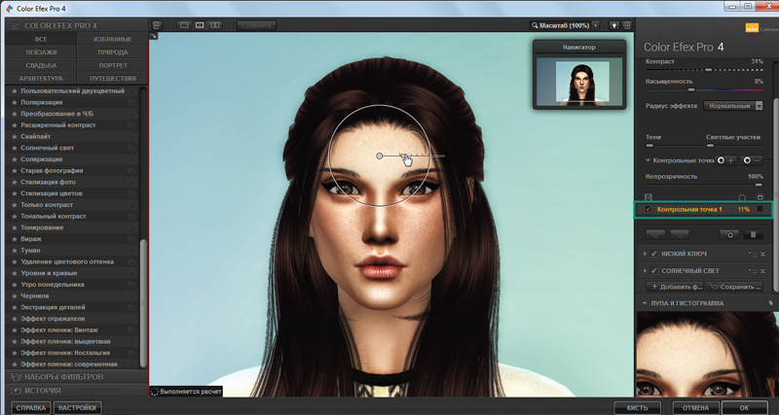Click the Масштаб magnifier icon
Screen dimensions: 779x415
point(535,25)
